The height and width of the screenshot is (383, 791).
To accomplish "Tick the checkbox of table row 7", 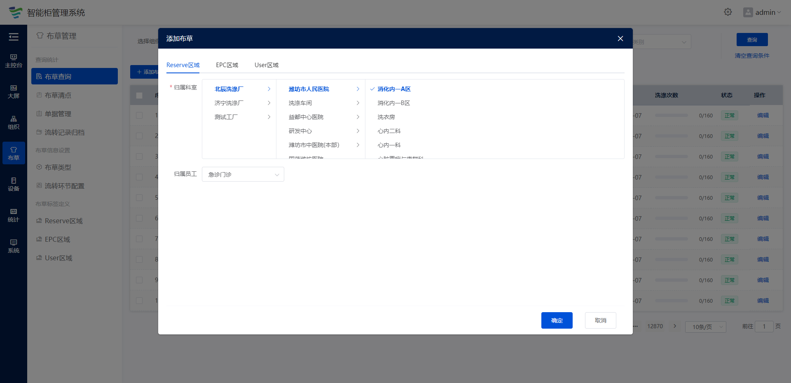I will [x=139, y=239].
